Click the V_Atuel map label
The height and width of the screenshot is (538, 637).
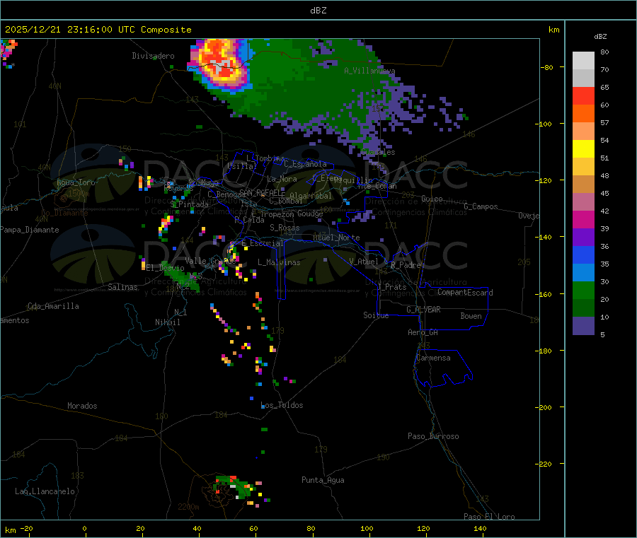click(364, 262)
